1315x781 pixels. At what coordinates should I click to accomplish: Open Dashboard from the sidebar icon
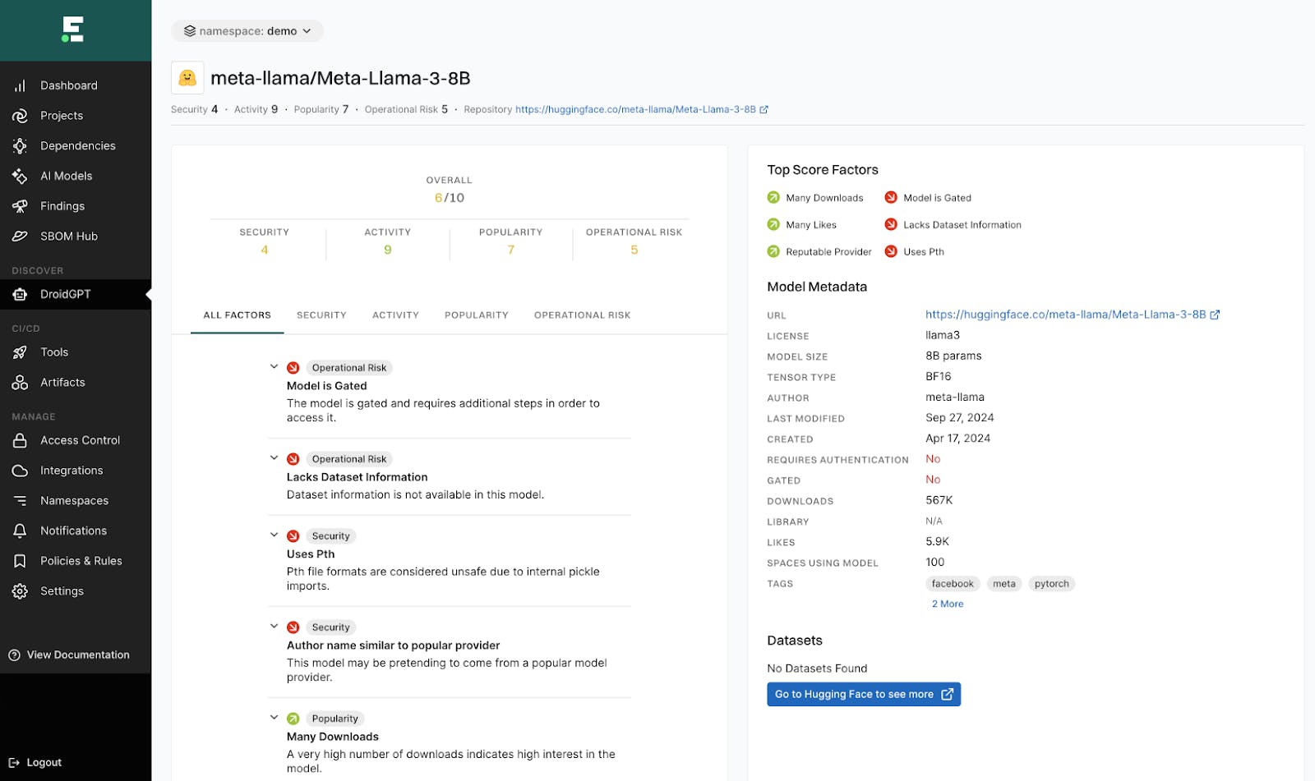click(x=20, y=85)
